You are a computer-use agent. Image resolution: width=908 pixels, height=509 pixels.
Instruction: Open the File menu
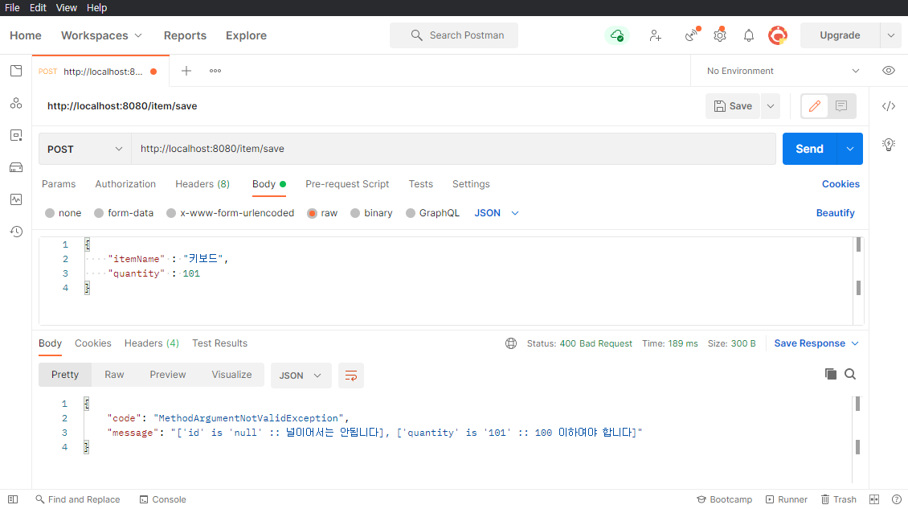(12, 7)
